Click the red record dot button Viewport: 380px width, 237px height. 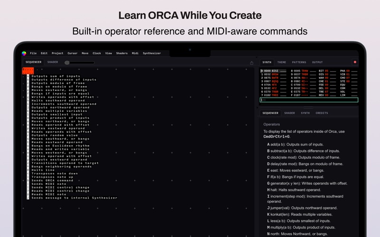coord(355,62)
